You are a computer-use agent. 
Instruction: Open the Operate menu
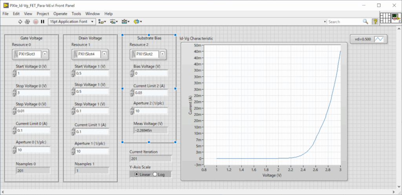tap(60, 14)
